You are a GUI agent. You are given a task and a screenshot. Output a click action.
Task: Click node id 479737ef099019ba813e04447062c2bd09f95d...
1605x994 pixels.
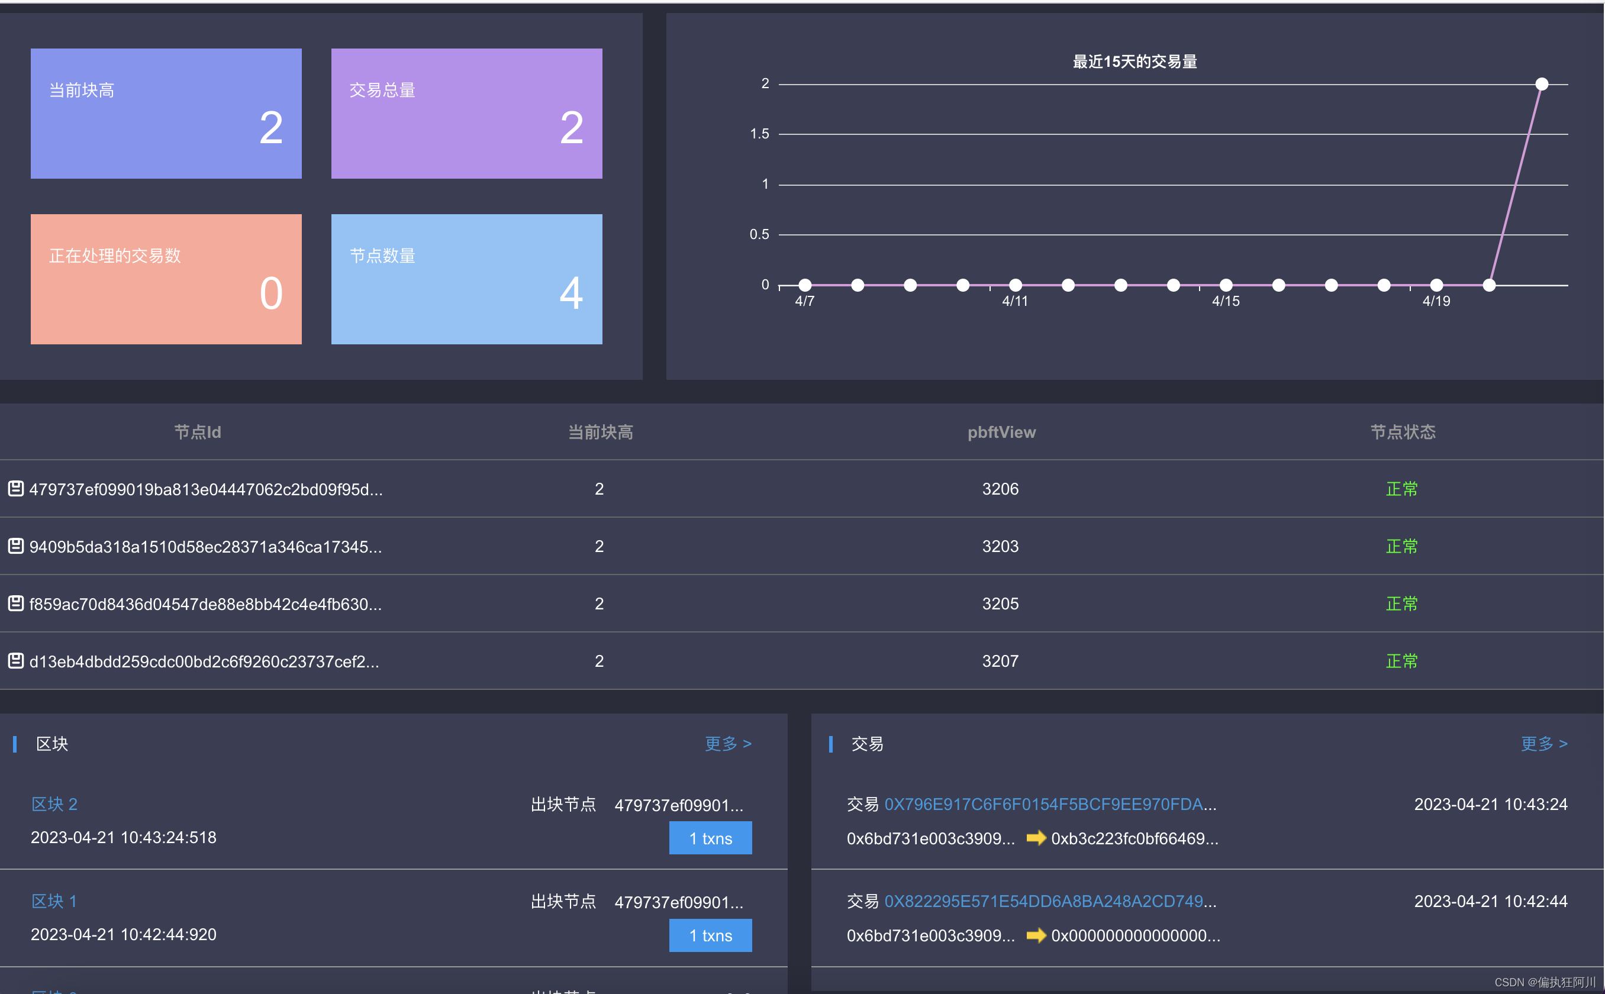205,489
